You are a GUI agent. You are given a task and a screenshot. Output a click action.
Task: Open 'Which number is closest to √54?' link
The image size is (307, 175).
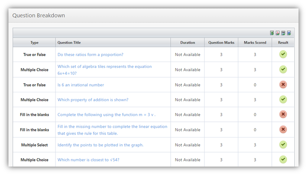click(x=89, y=160)
